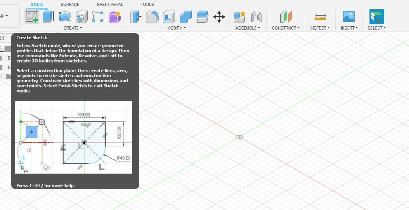The image size is (409, 210).
Task: Activate the Hole tool icon
Action: (82, 17)
